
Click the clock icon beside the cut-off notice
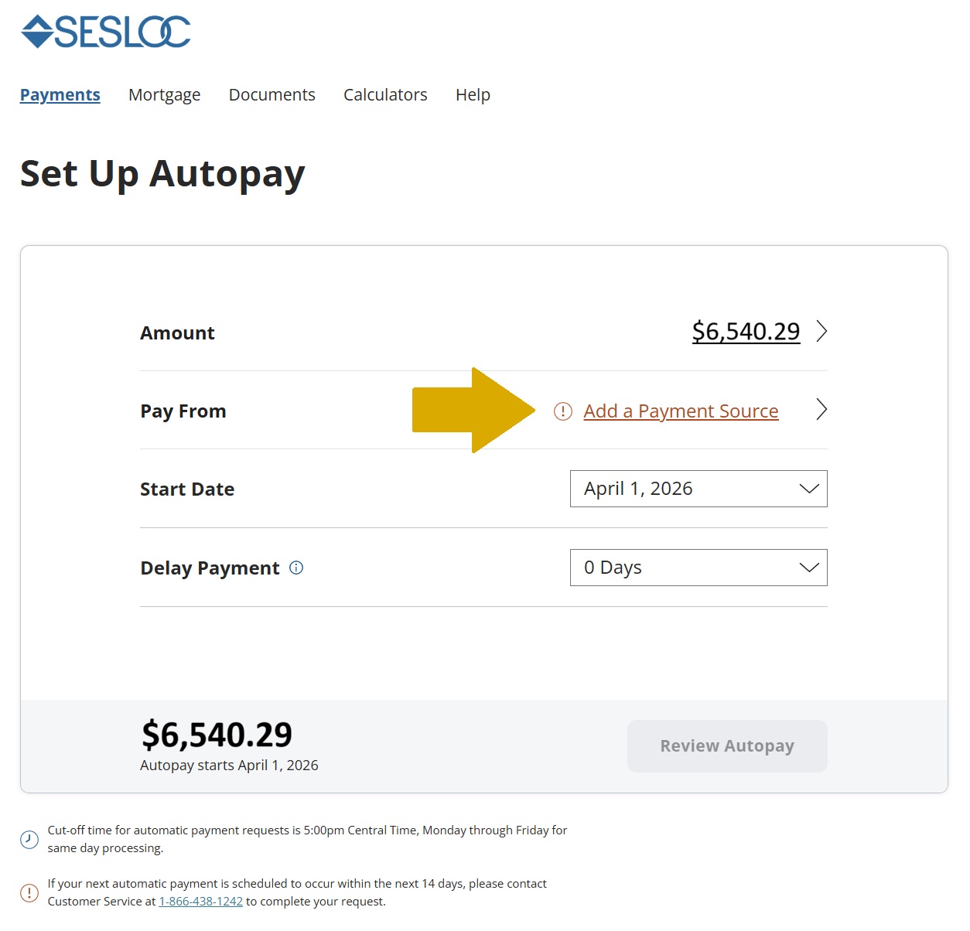tap(29, 838)
